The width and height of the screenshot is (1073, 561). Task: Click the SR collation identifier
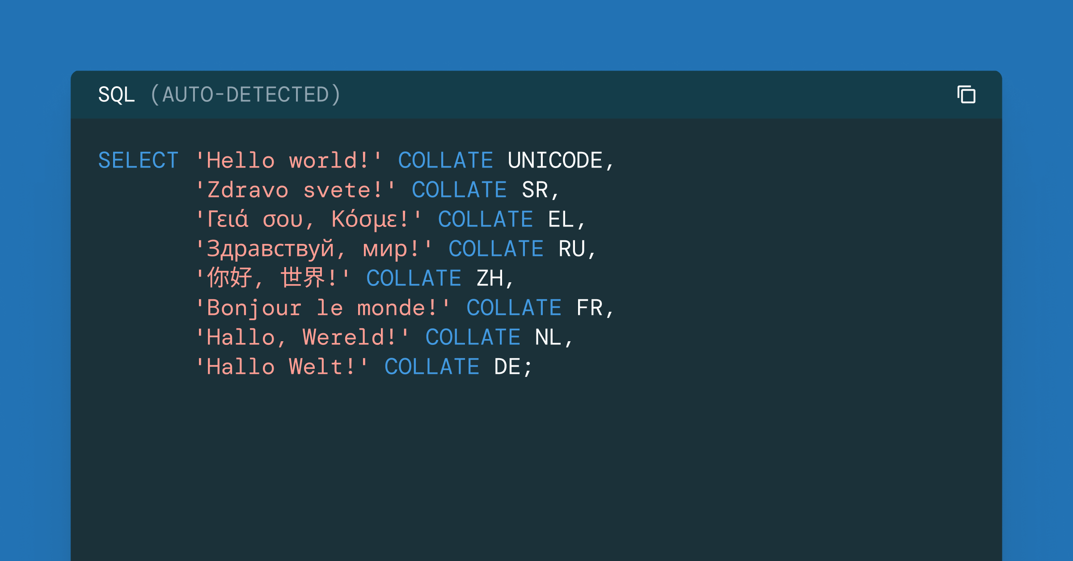tap(535, 190)
